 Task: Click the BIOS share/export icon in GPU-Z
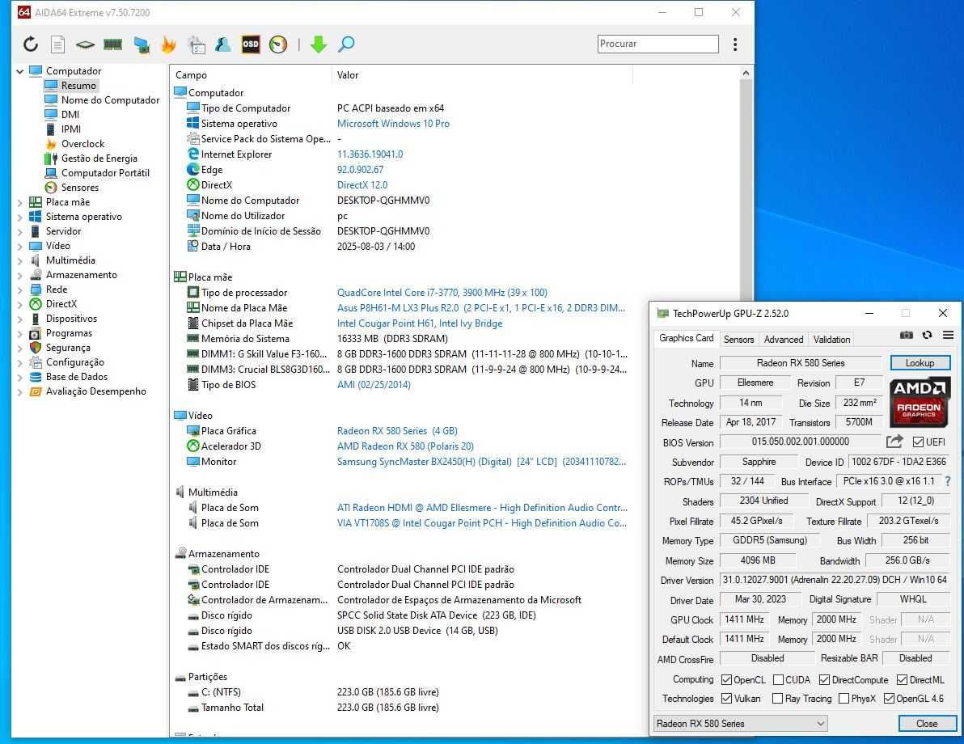click(x=894, y=442)
